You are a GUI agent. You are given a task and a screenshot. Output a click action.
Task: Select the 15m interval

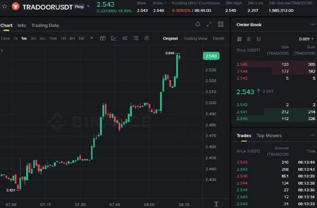tap(53, 38)
